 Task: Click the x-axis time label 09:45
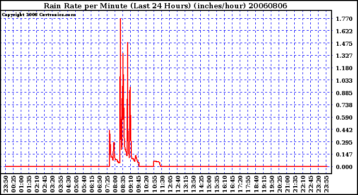pyautogui.click(x=139, y=184)
